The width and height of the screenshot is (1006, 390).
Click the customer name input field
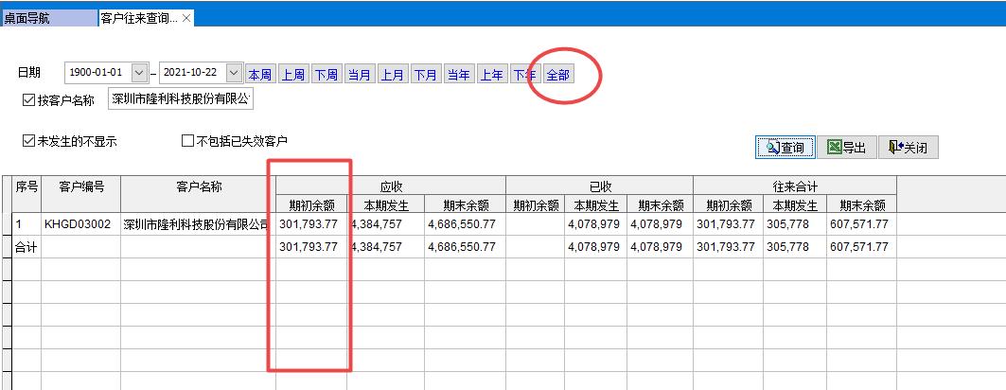point(180,98)
